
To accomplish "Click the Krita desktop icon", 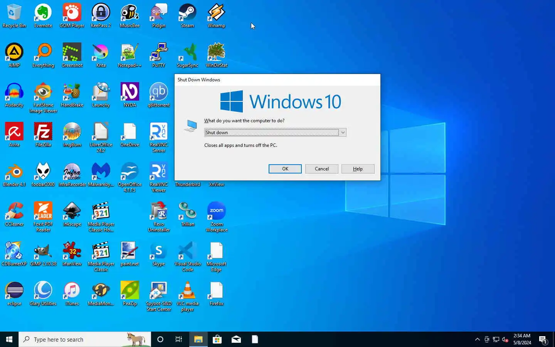I will (101, 56).
